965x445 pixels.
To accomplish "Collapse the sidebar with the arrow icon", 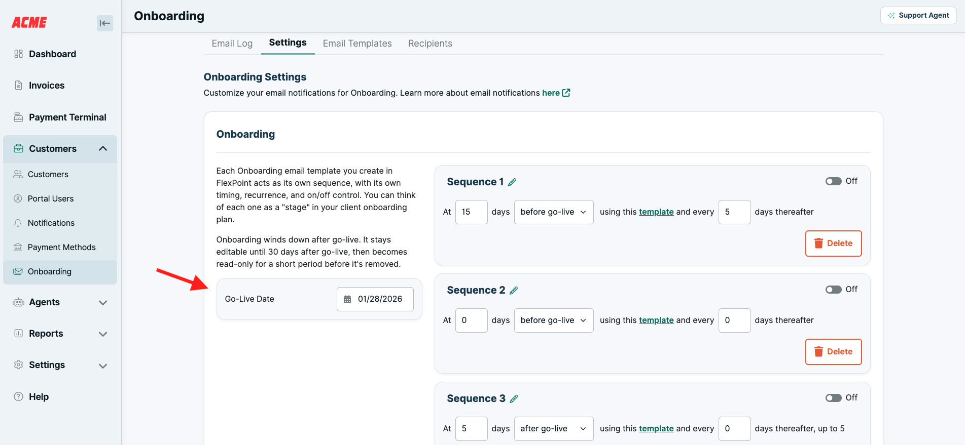I will [105, 23].
